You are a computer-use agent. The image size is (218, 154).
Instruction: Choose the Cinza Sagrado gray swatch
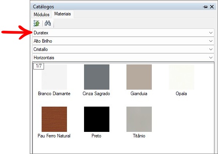point(97,77)
